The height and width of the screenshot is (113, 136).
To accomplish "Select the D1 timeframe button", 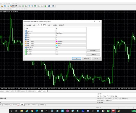I will coord(19,9).
